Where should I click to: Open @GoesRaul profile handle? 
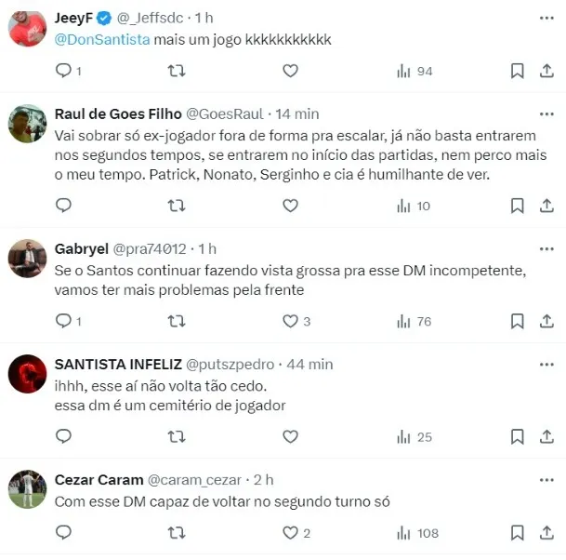coord(225,114)
